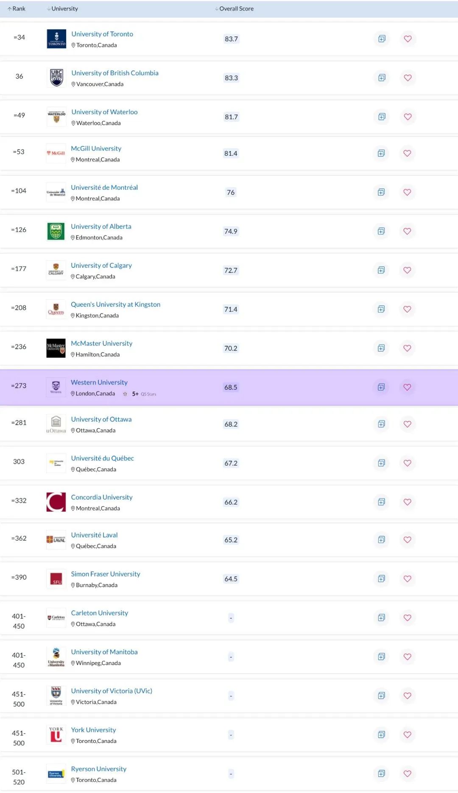
Task: Sort by University name column header
Action: tap(63, 8)
